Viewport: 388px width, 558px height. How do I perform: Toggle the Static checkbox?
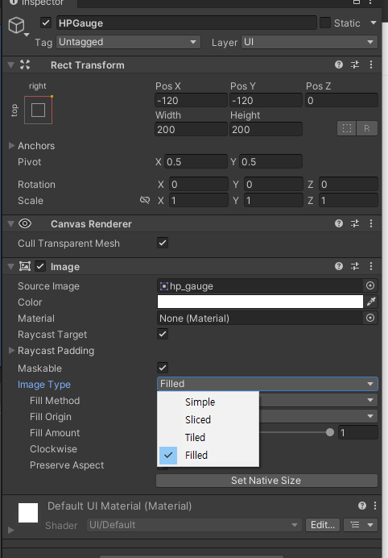(x=324, y=23)
